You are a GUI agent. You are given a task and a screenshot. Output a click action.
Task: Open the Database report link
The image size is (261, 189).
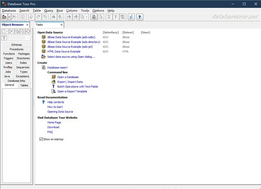click(57, 67)
